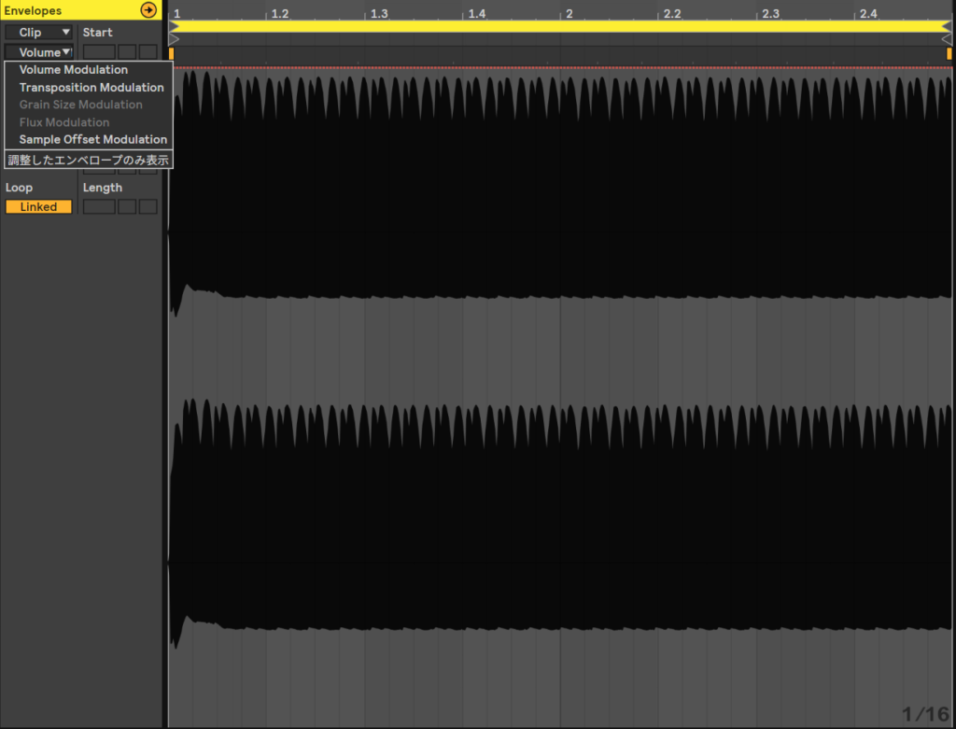Image resolution: width=956 pixels, height=729 pixels.
Task: Select Volume Modulation from the list
Action: pos(74,70)
